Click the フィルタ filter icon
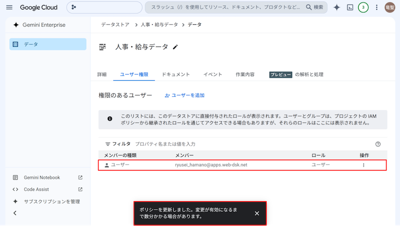400x226 pixels. click(107, 144)
